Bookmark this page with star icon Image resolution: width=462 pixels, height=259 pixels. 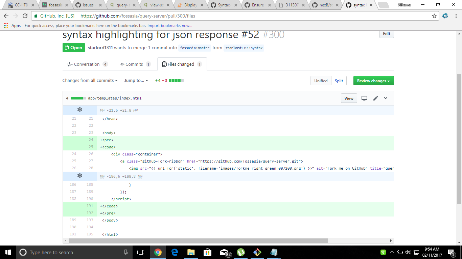click(x=434, y=16)
